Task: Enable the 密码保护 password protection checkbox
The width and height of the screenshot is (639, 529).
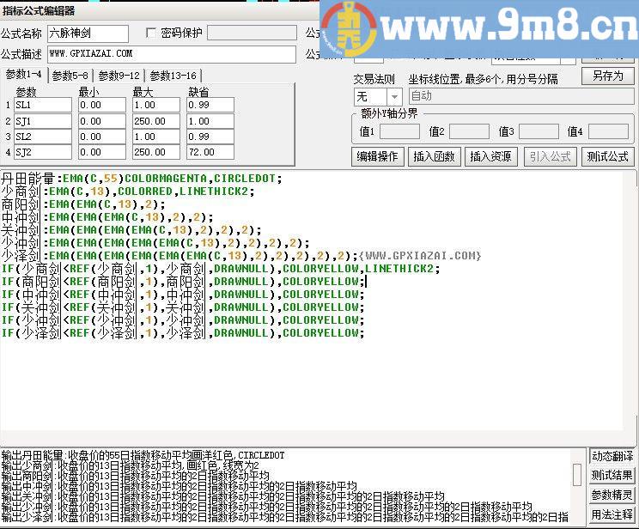Action: pyautogui.click(x=153, y=33)
